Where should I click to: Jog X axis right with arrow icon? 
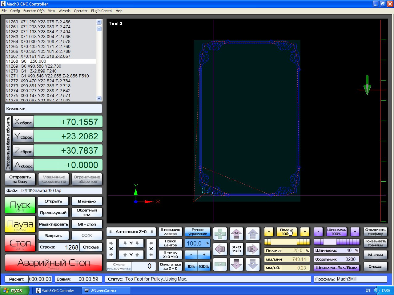[252, 249]
